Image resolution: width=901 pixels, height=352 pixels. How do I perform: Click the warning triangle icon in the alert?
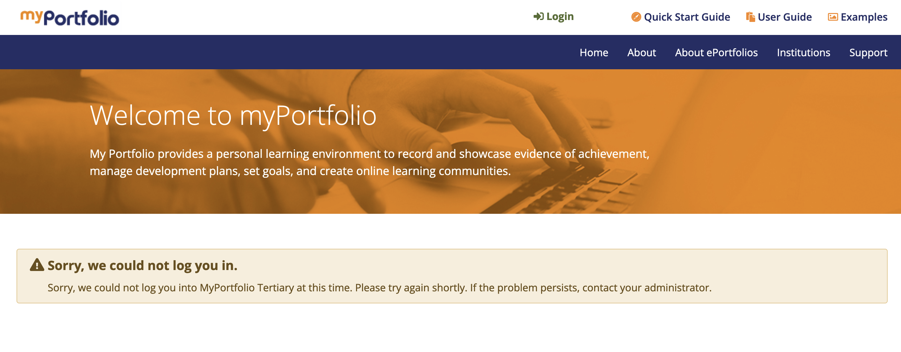point(37,265)
